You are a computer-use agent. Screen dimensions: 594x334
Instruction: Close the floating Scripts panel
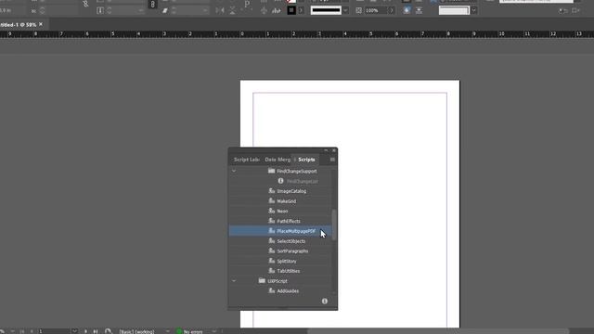(x=334, y=150)
